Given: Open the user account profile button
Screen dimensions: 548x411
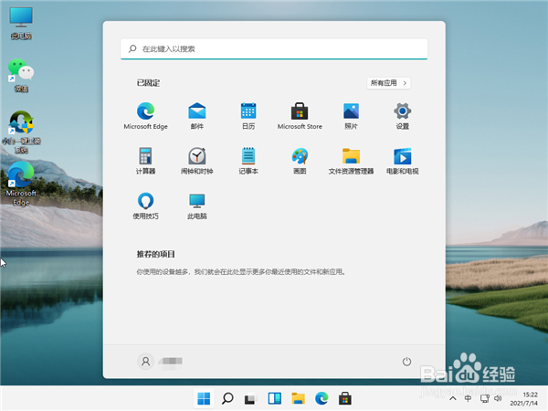Looking at the screenshot, I should (159, 361).
